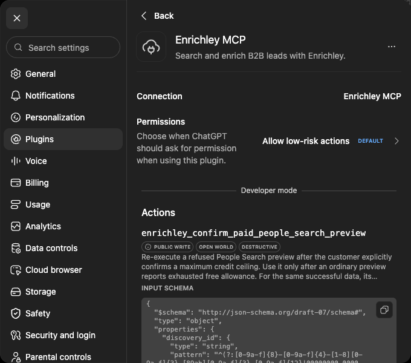Image resolution: width=411 pixels, height=363 pixels.
Task: Click the "$schema" line in the code block
Action: pyautogui.click(x=260, y=312)
